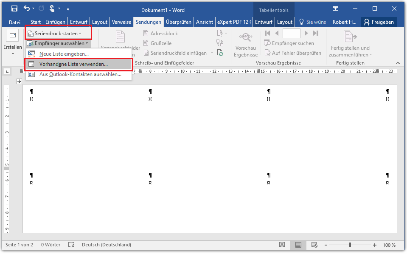Expand the Empfänger auswählen dropdown
This screenshot has height=254, width=407.
point(58,43)
